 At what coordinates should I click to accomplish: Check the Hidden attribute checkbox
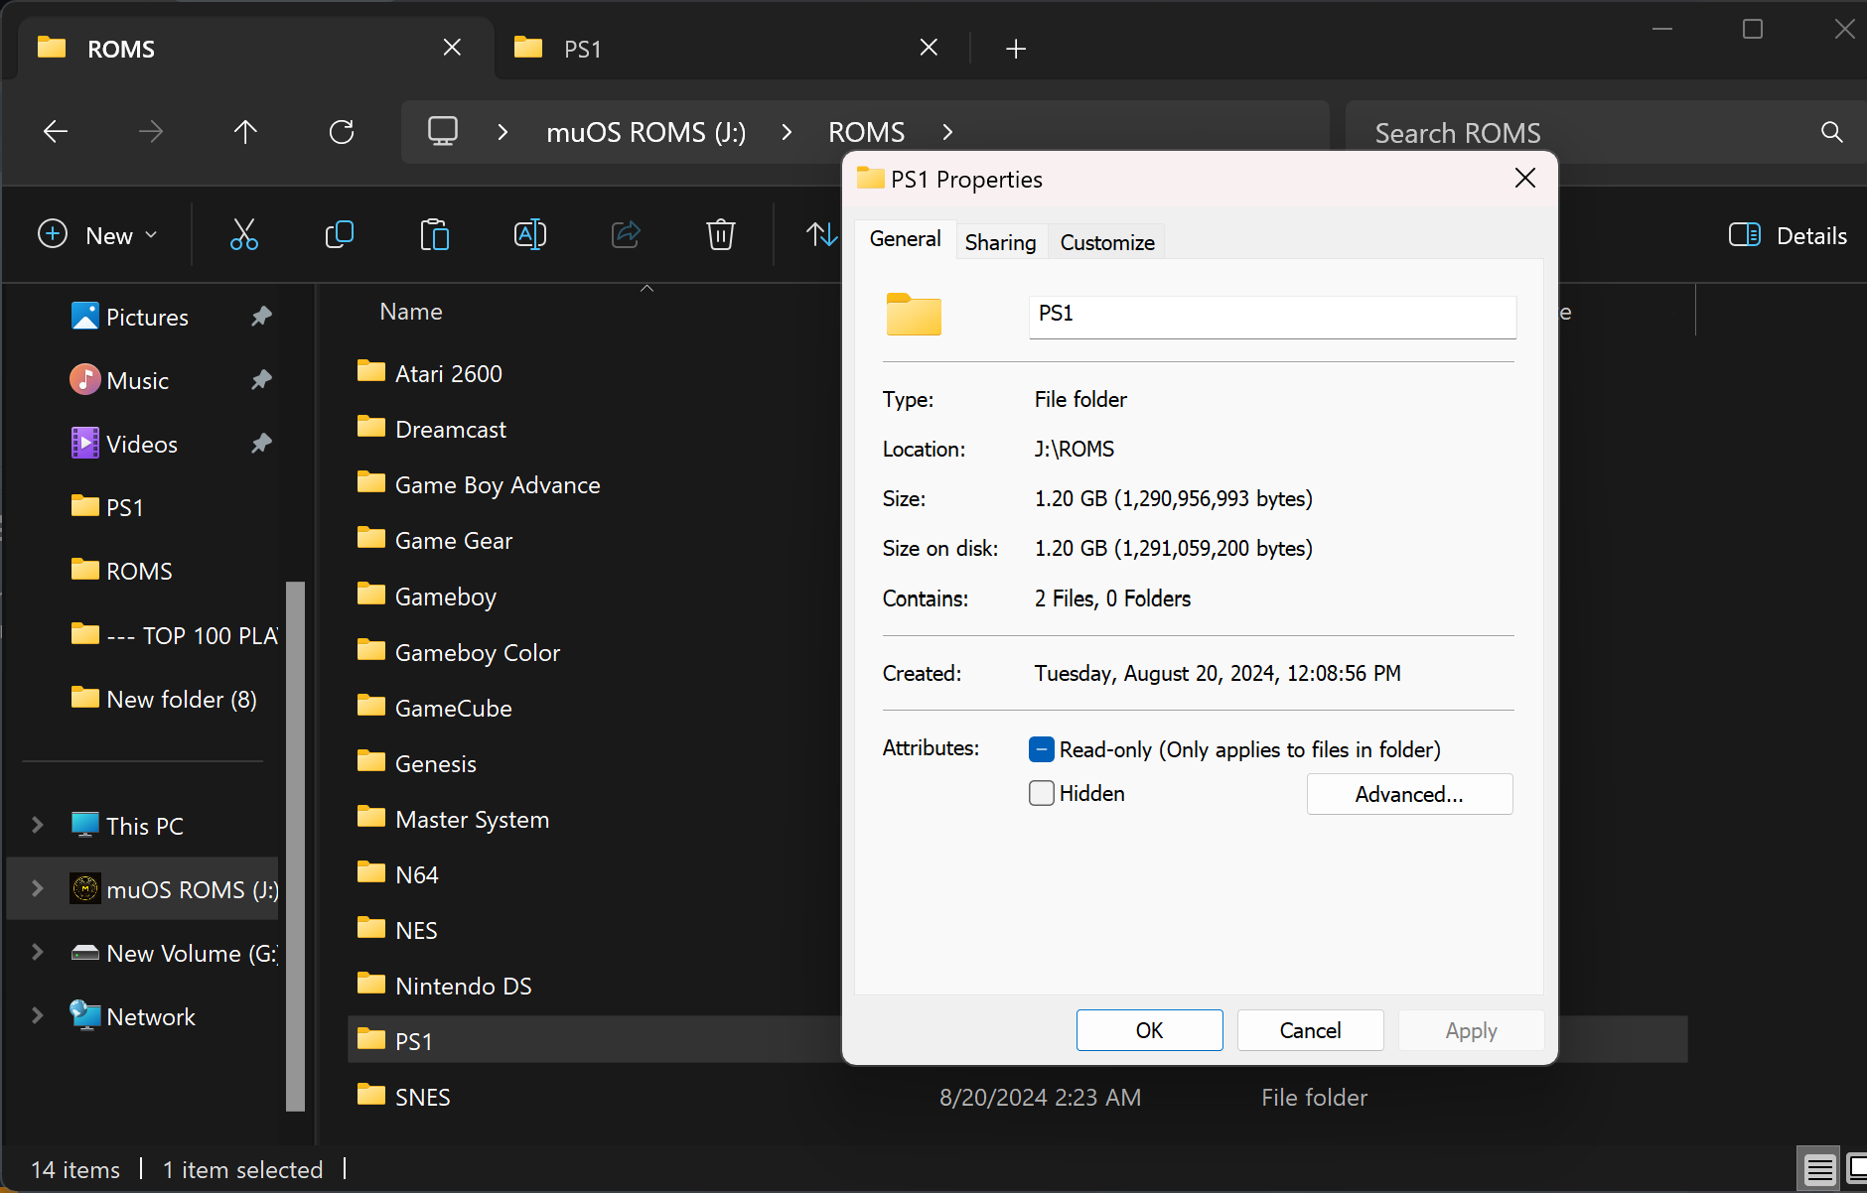(x=1041, y=793)
